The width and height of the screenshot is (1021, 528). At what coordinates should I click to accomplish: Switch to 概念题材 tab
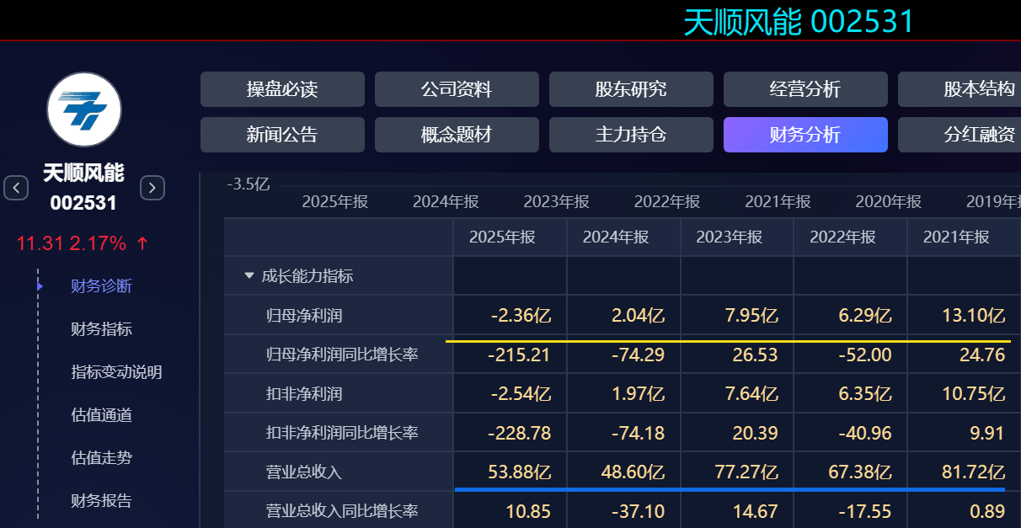click(457, 135)
